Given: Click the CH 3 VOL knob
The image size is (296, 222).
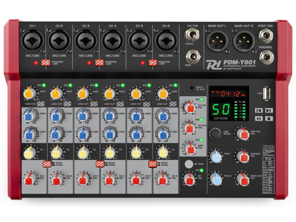Looking at the screenshot, I should [83, 179].
